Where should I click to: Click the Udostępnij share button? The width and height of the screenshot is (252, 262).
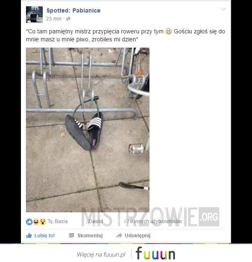click(133, 236)
